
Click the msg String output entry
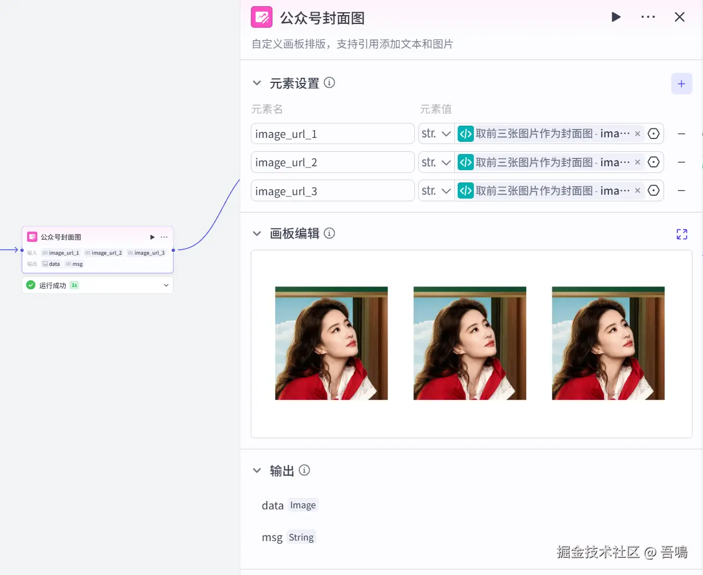point(288,537)
